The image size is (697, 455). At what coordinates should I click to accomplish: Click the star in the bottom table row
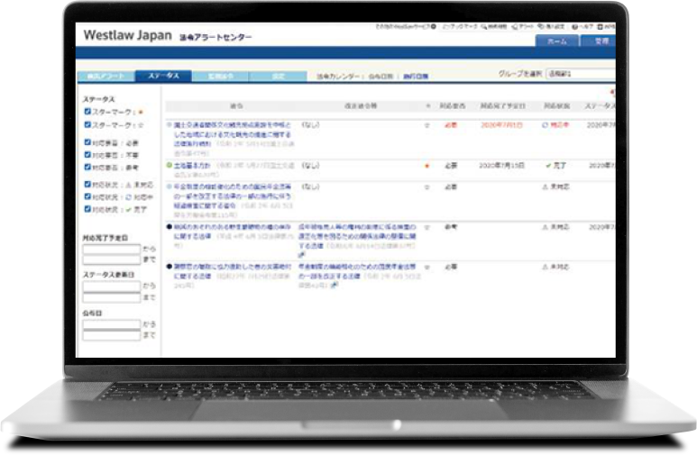(427, 268)
